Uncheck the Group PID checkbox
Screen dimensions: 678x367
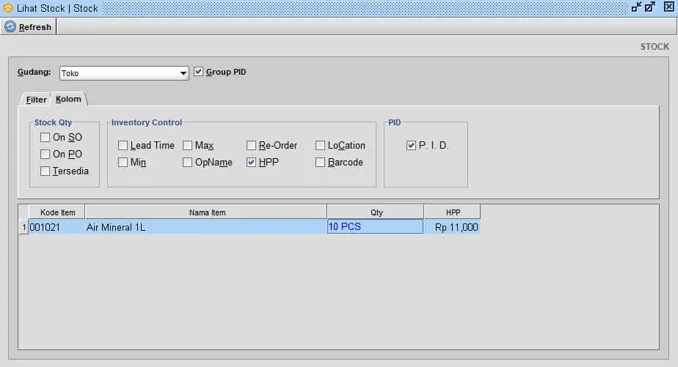pos(199,72)
